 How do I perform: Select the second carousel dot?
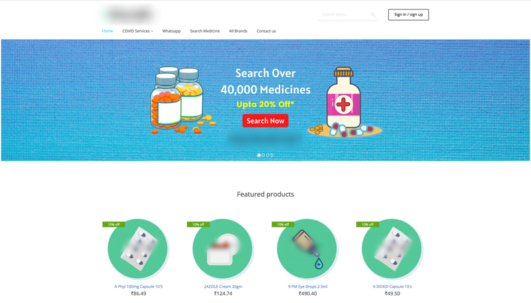pyautogui.click(x=264, y=155)
